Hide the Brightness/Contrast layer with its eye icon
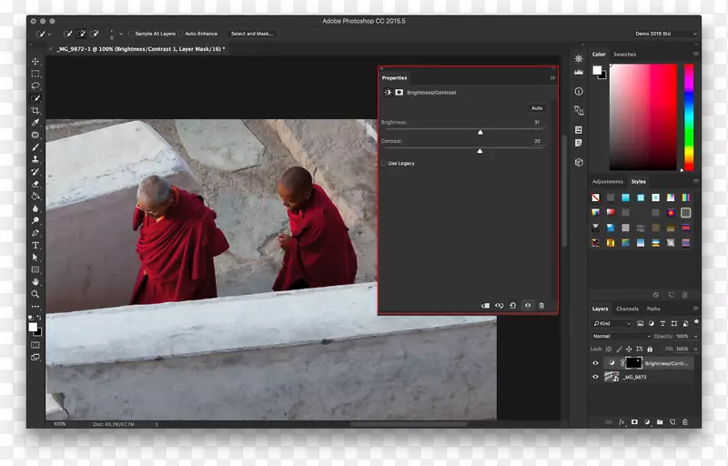 click(x=596, y=363)
